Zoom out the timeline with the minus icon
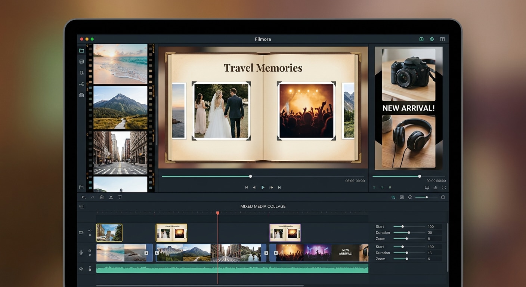The width and height of the screenshot is (526, 287). [410, 197]
